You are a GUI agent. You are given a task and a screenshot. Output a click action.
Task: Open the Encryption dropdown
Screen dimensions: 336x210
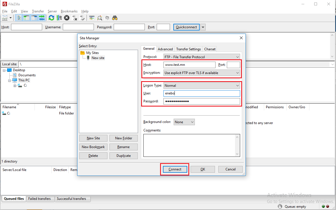202,73
